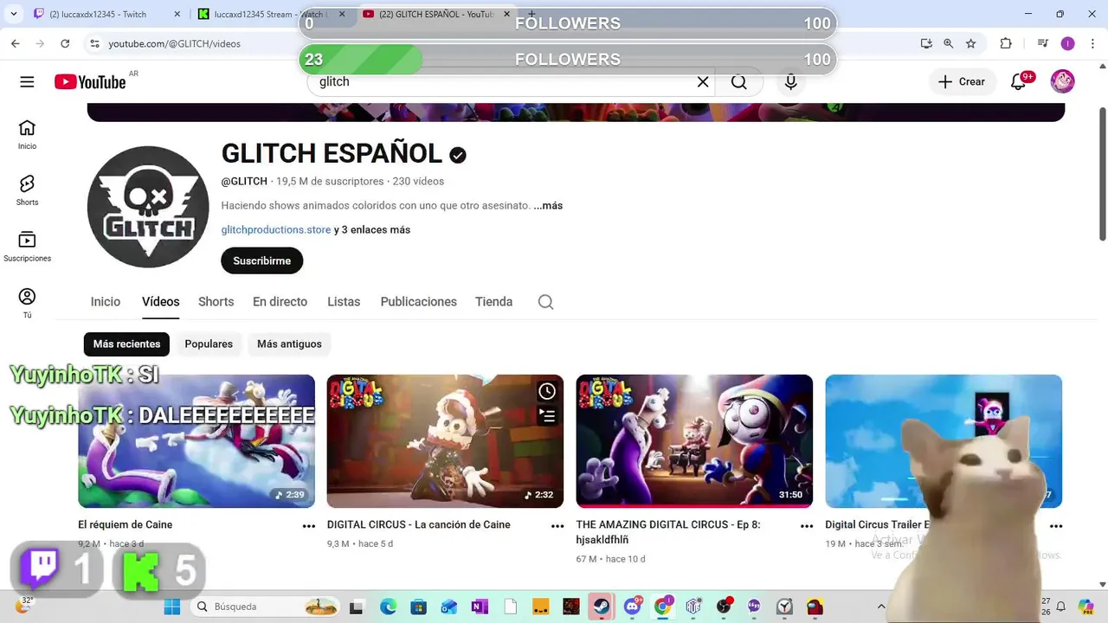Screen dimensions: 1108x623
Task: Open options for Digital Circus Trailer video
Action: [x=1056, y=526]
